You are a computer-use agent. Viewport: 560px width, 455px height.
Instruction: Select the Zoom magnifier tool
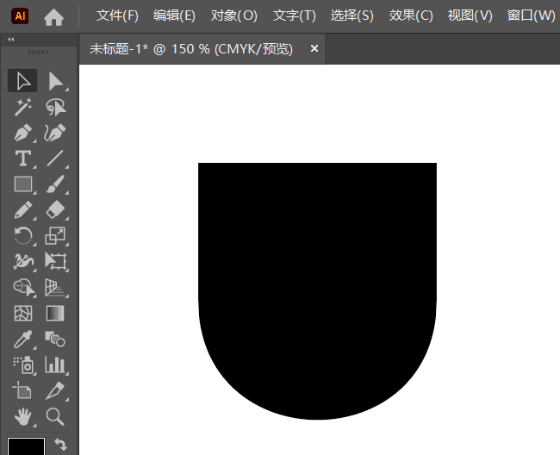click(x=56, y=416)
